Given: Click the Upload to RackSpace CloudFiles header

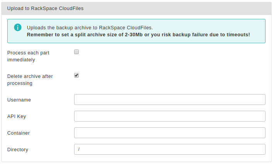Looking at the screenshot, I should coord(45,8).
